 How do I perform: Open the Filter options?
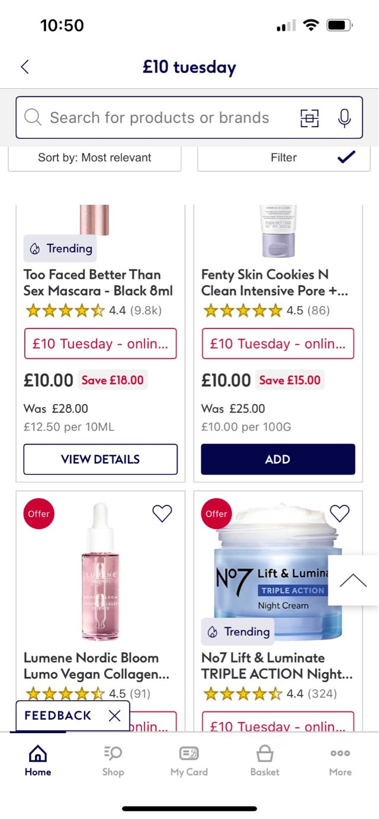pos(284,157)
